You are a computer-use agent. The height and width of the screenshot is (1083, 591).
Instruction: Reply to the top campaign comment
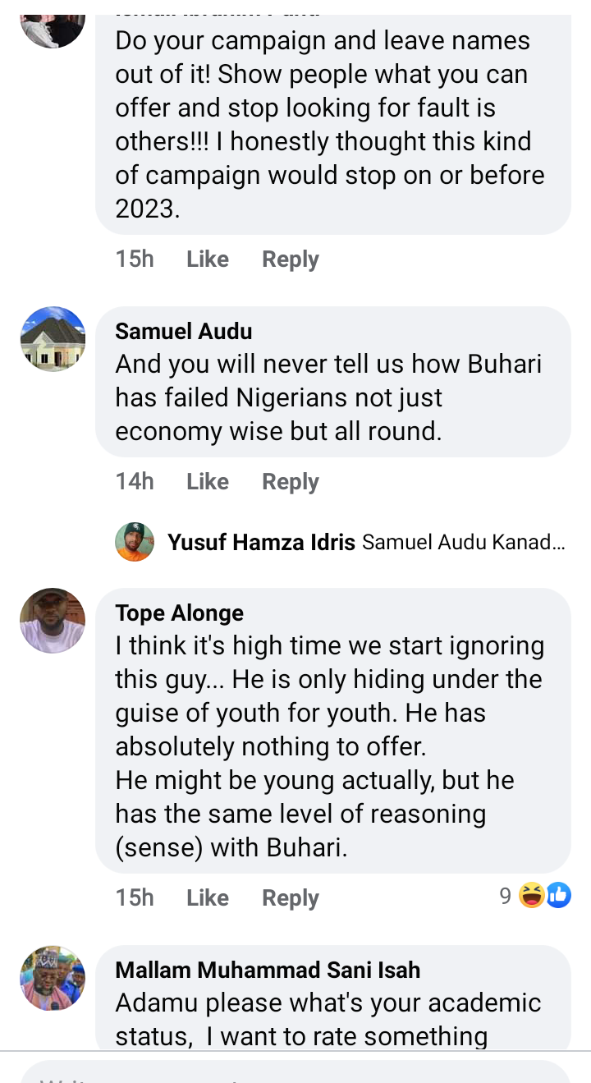pos(290,259)
